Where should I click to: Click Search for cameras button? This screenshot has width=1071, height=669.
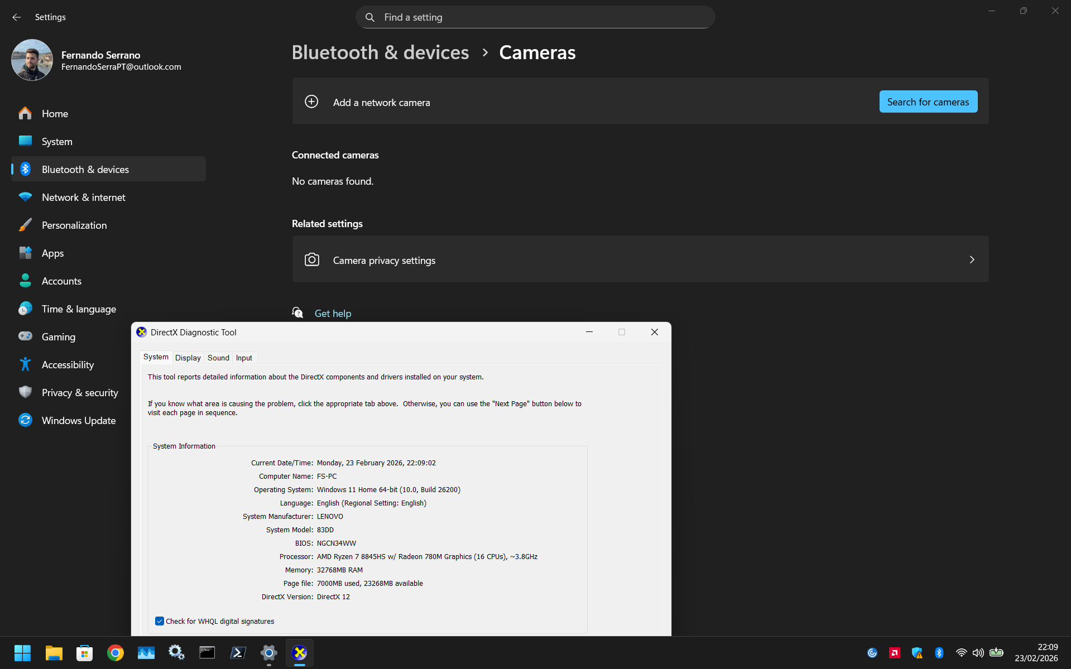tap(928, 102)
